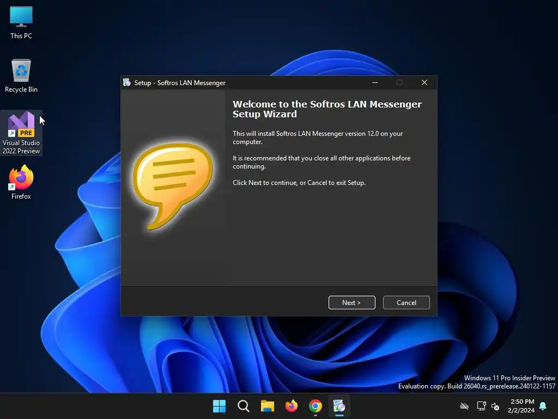Switch to Chrome in the taskbar
This screenshot has height=419, width=558.
tap(316, 406)
